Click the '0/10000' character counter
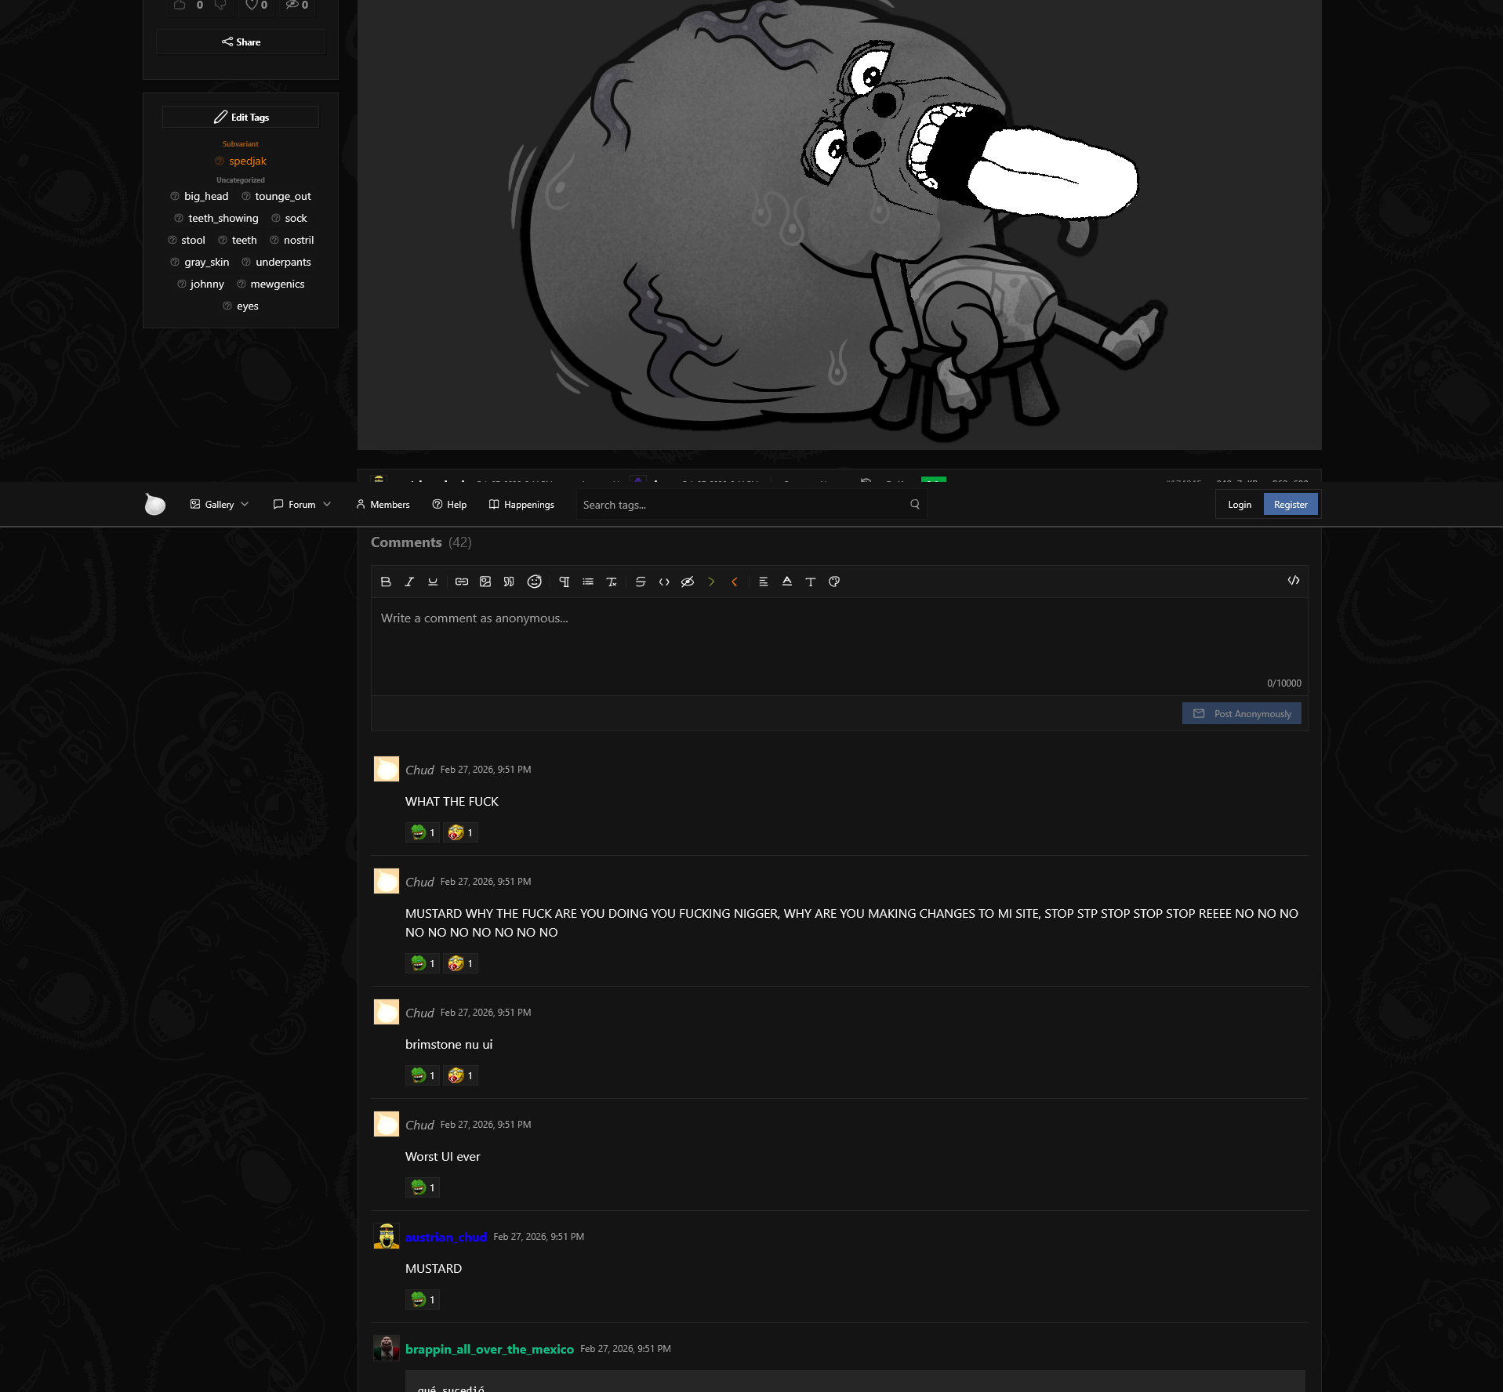The image size is (1503, 1392). [1284, 683]
